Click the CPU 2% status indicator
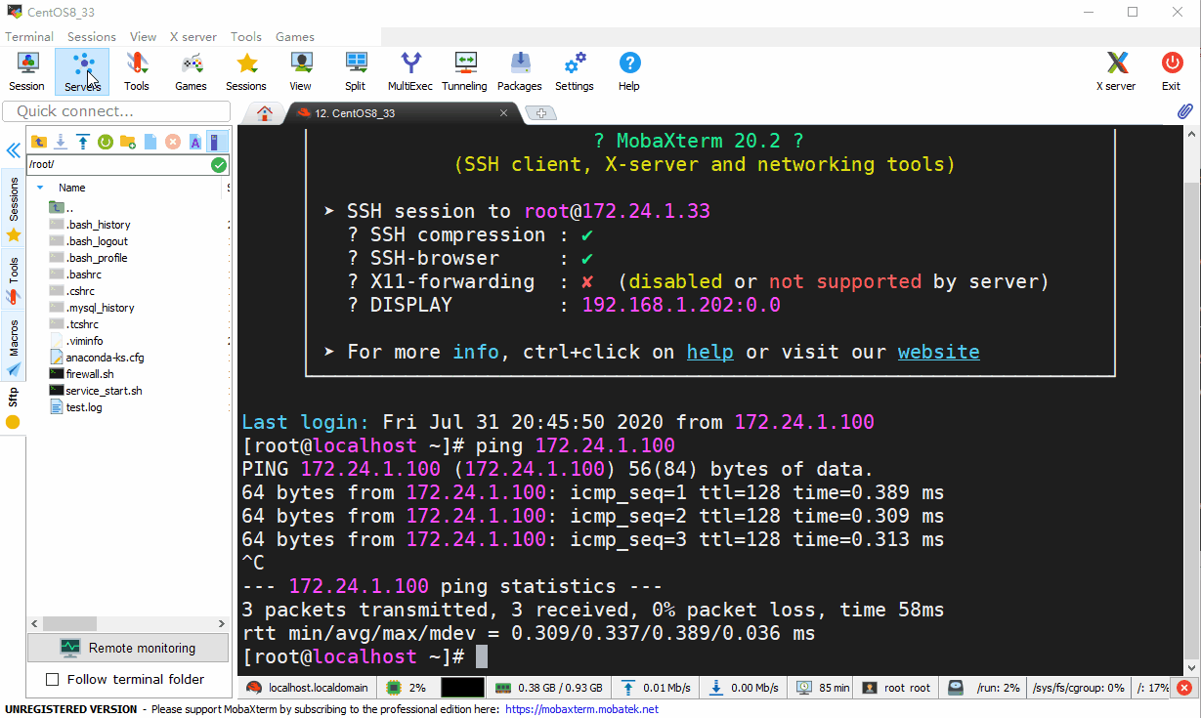Image resolution: width=1201 pixels, height=718 pixels. pos(407,688)
